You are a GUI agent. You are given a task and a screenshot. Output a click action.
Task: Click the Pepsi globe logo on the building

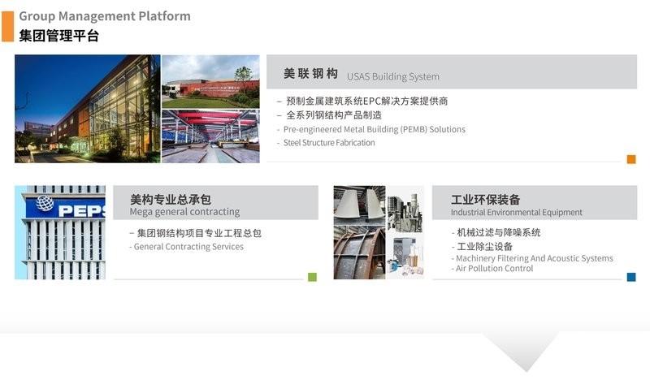(45, 204)
